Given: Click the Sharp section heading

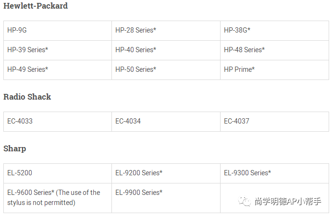Looking at the screenshot, I should pos(14,149).
